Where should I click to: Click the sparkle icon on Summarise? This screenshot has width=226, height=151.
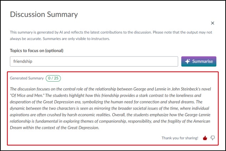(187, 61)
